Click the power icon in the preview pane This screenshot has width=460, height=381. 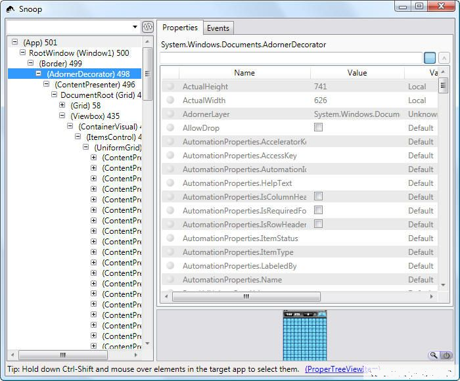(446, 355)
